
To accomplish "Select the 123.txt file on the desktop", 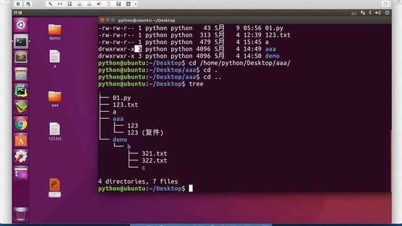I will (x=55, y=131).
